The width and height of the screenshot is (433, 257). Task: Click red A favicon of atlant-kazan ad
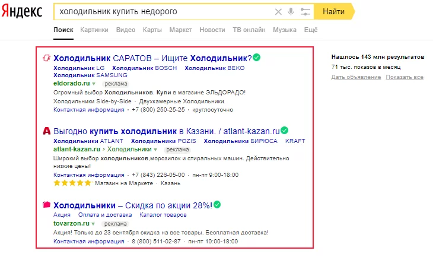tap(47, 131)
